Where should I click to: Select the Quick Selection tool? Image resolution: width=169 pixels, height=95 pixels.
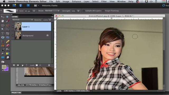coord(7,29)
